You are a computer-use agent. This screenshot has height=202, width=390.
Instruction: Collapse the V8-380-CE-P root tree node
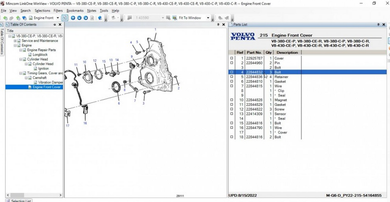coord(10,36)
